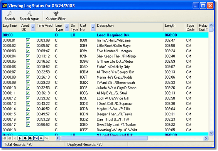This screenshot has height=151, width=218.
Task: Click the application icon in title bar
Action: click(5, 5)
